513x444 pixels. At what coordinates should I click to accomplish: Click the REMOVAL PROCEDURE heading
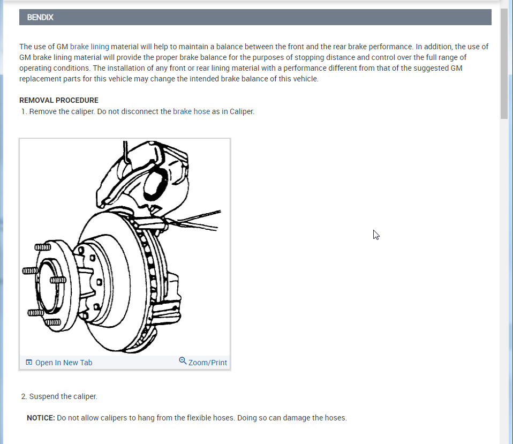tap(59, 100)
